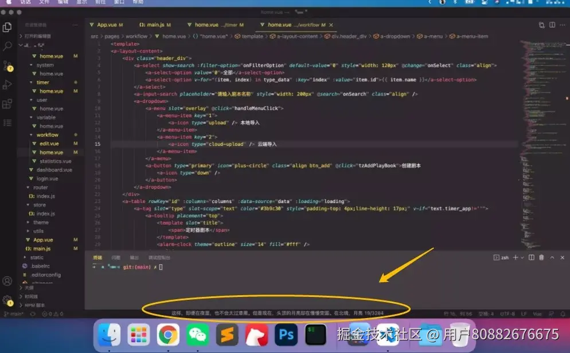The width and height of the screenshot is (570, 353).
Task: Click the open changes compare icon in editor toolbar
Action: click(x=542, y=25)
